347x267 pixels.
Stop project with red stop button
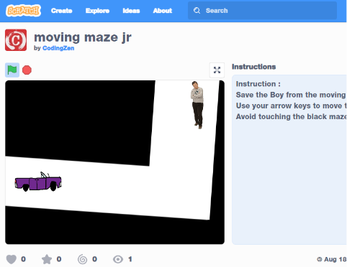pyautogui.click(x=27, y=70)
